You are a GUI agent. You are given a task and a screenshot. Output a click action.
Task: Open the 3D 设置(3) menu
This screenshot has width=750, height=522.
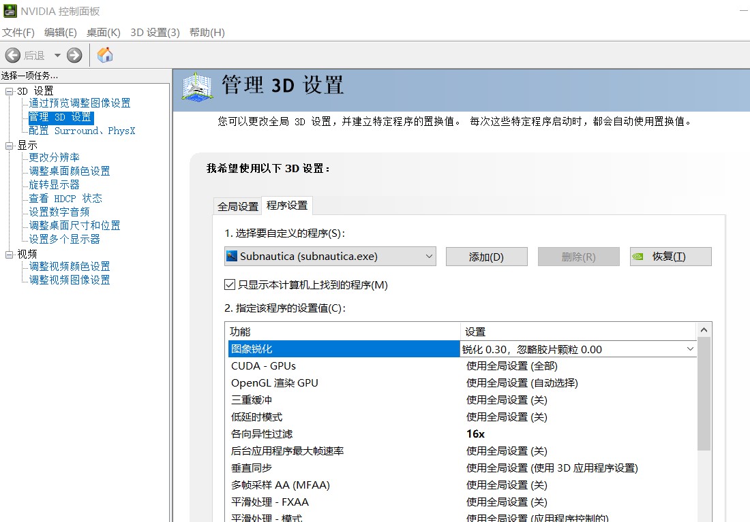(x=155, y=33)
